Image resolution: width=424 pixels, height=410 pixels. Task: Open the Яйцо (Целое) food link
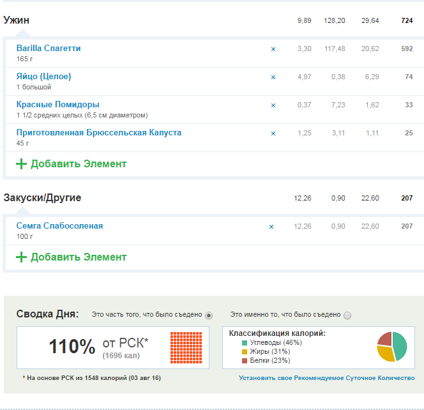pos(43,77)
